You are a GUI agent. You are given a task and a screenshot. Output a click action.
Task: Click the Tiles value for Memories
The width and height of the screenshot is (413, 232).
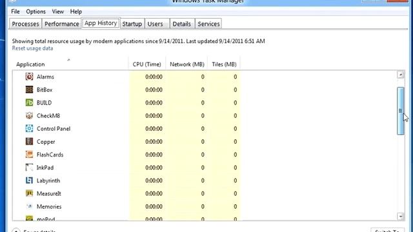coord(235,206)
